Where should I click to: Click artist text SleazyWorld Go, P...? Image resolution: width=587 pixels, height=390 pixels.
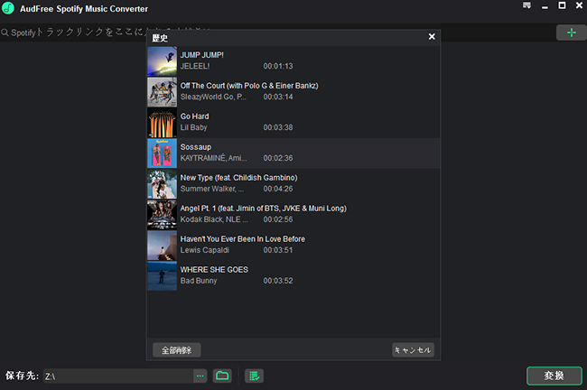point(213,97)
